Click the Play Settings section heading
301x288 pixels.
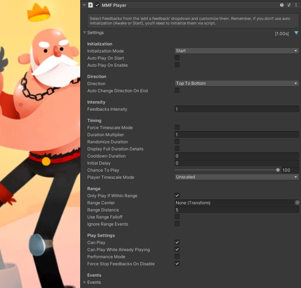[x=101, y=235]
